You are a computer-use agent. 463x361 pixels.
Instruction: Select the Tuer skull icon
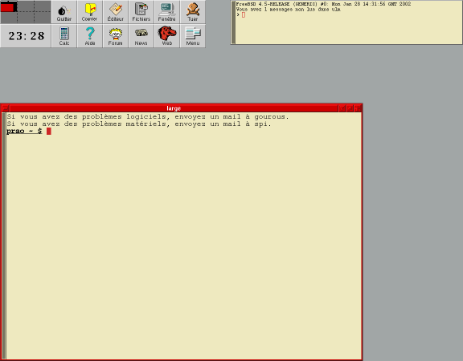193,12
